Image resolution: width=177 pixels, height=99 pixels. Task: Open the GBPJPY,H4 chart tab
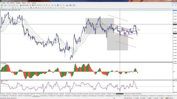click(169, 96)
